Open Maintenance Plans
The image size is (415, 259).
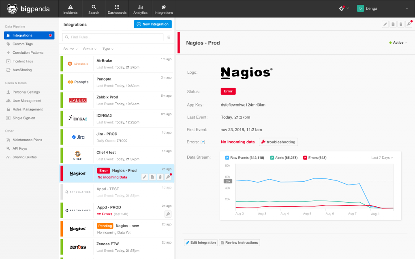(27, 140)
